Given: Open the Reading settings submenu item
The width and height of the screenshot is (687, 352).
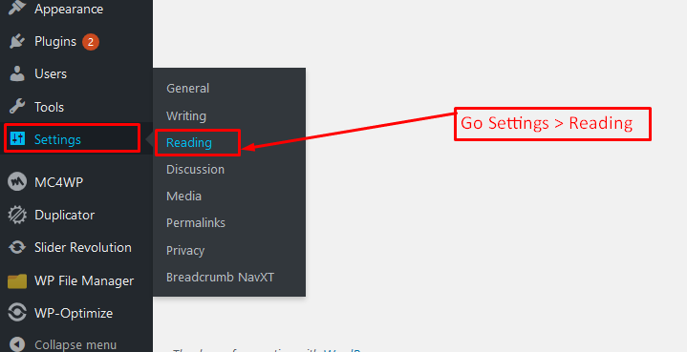Looking at the screenshot, I should pos(189,142).
